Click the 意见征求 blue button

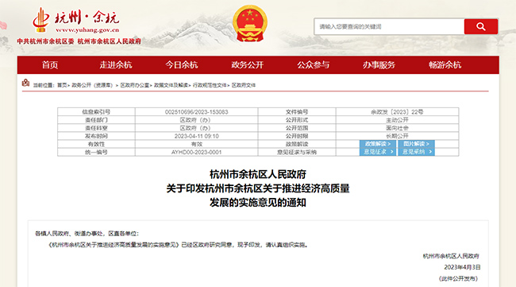[378, 152]
